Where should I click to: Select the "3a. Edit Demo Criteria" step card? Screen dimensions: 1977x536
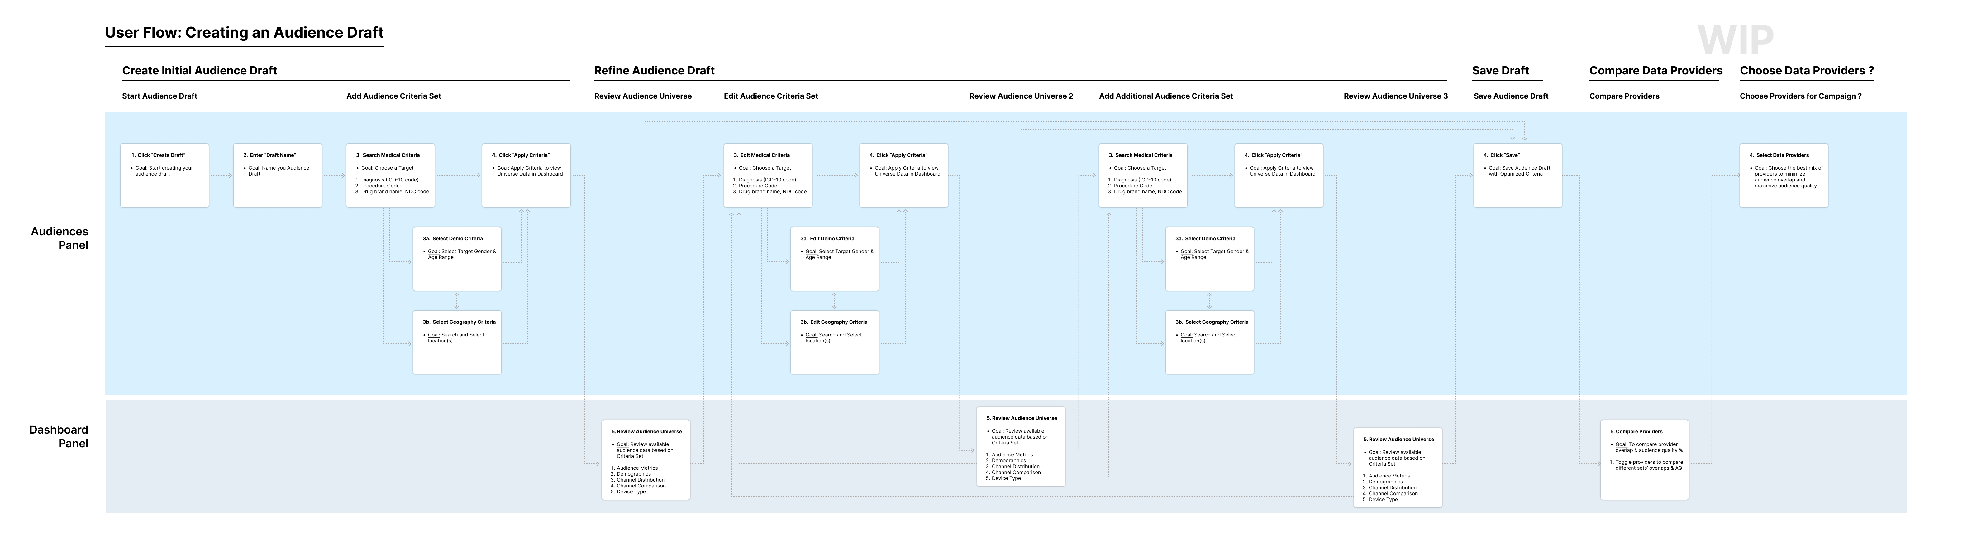tap(834, 259)
